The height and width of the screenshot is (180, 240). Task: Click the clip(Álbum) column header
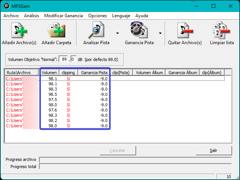point(212,73)
